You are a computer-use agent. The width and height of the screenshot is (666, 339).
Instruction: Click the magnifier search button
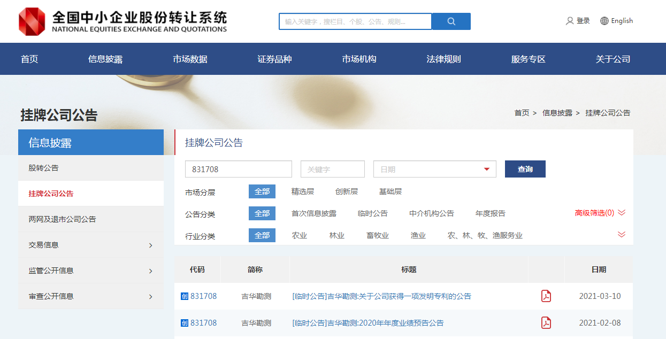[451, 21]
